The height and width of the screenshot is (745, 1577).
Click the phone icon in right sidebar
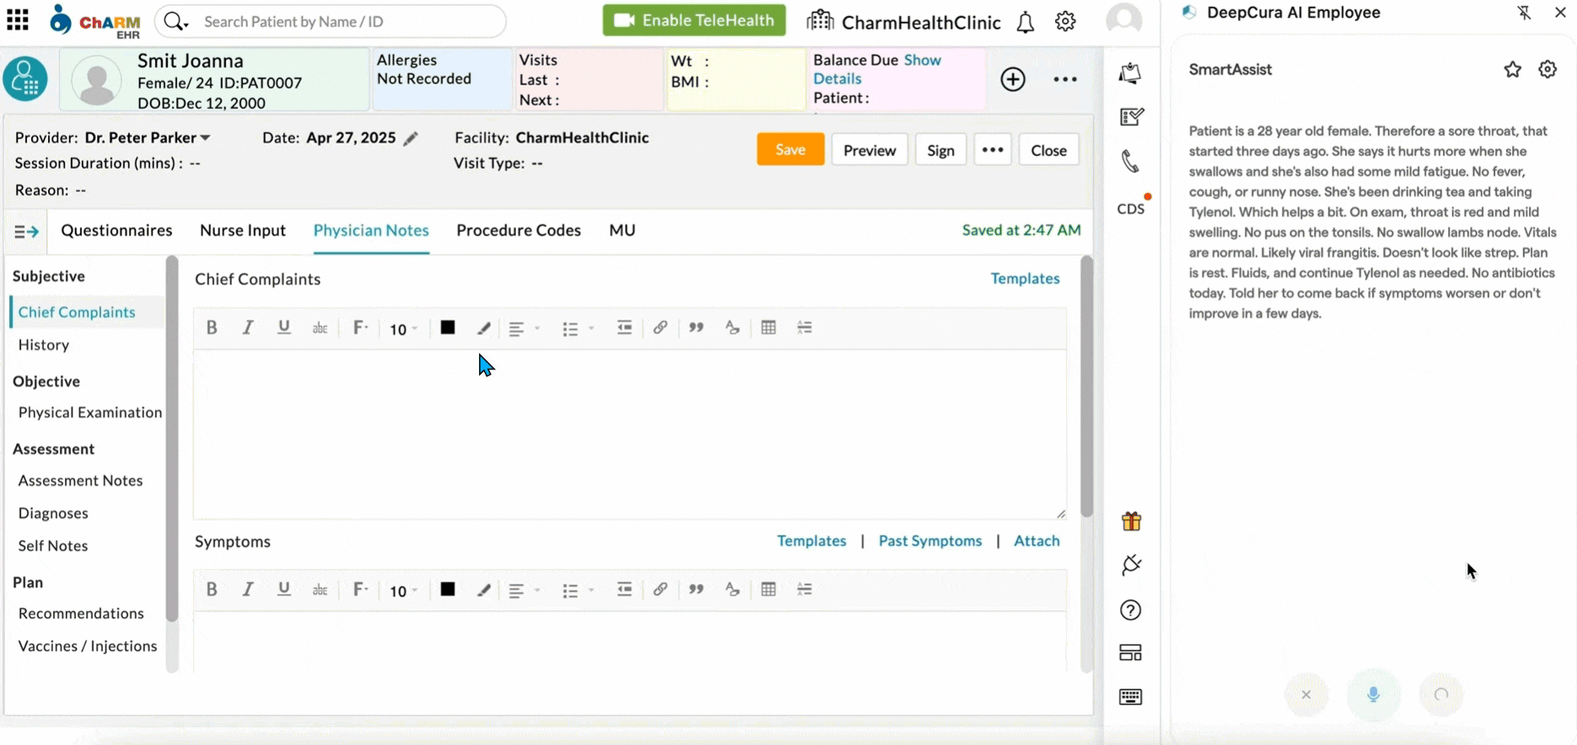point(1130,161)
